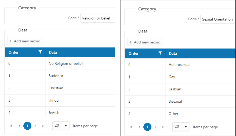The image size is (236, 136).
Task: Go to previous page in Sexual Orientation pager
Action: 139,127
